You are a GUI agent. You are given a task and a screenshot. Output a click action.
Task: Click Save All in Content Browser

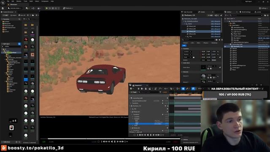[22, 15]
